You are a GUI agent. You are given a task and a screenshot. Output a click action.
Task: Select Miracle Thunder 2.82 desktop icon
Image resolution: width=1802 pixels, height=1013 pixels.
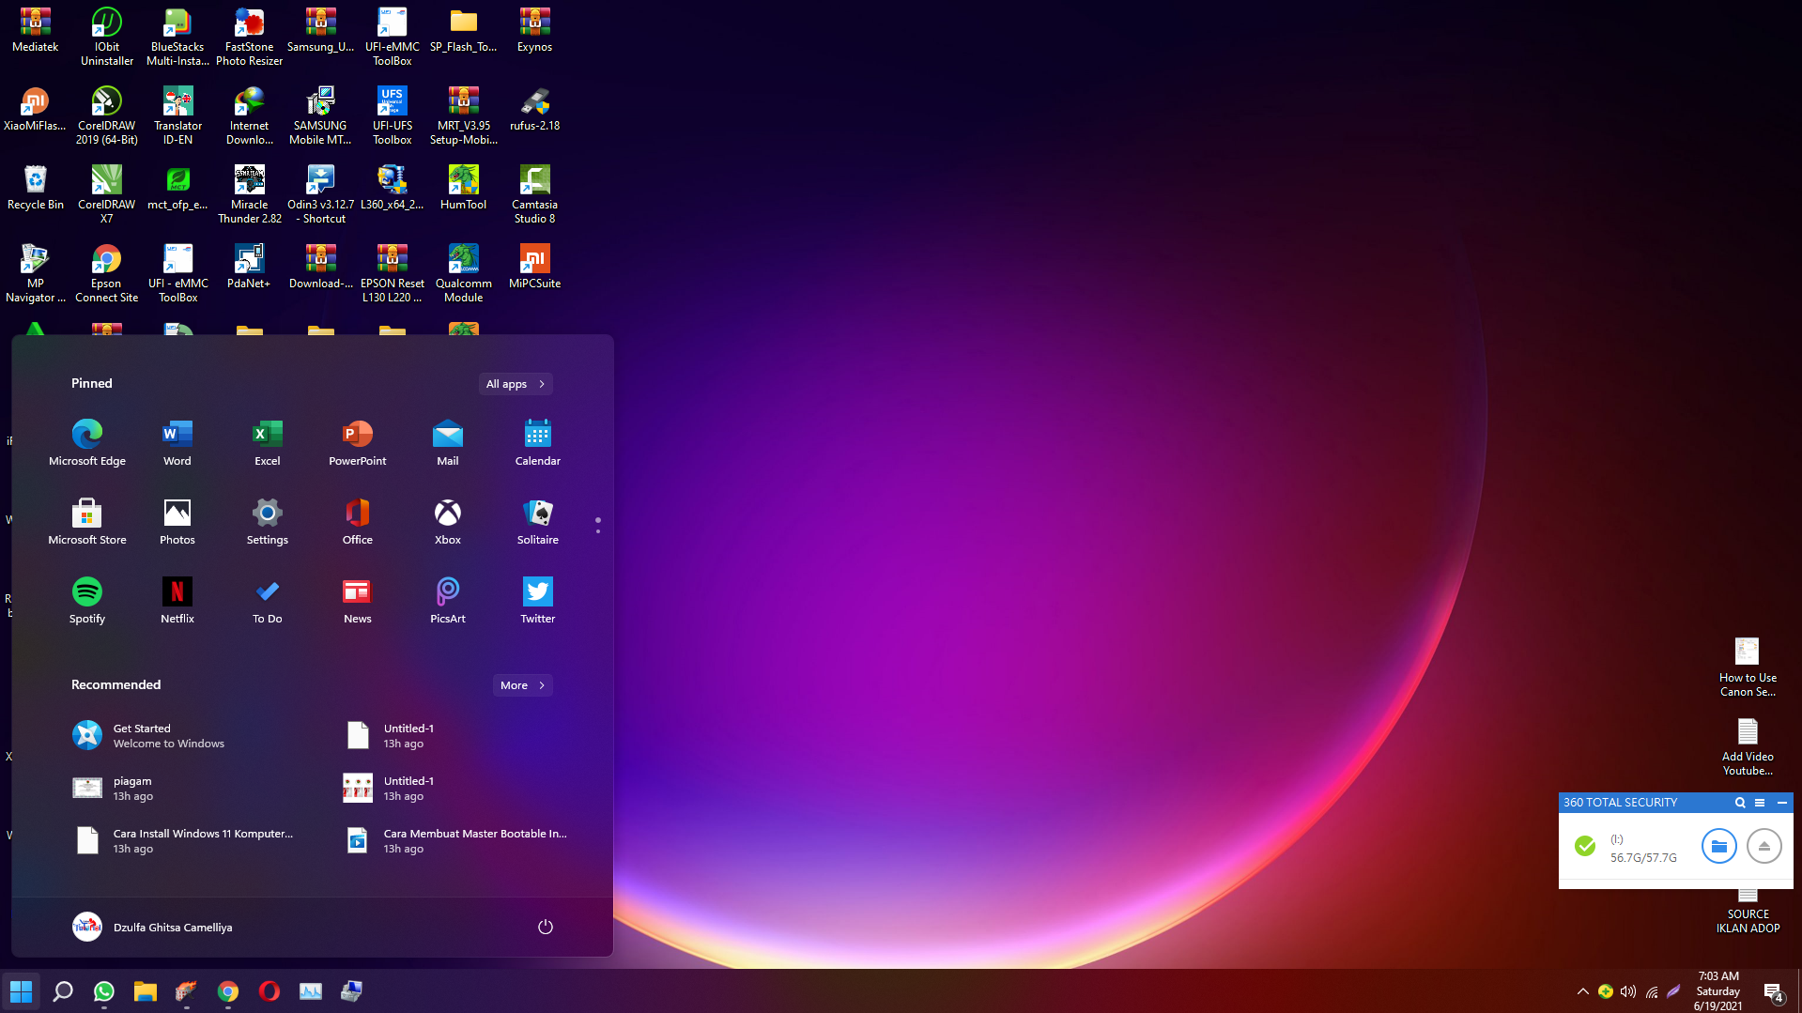coord(250,194)
